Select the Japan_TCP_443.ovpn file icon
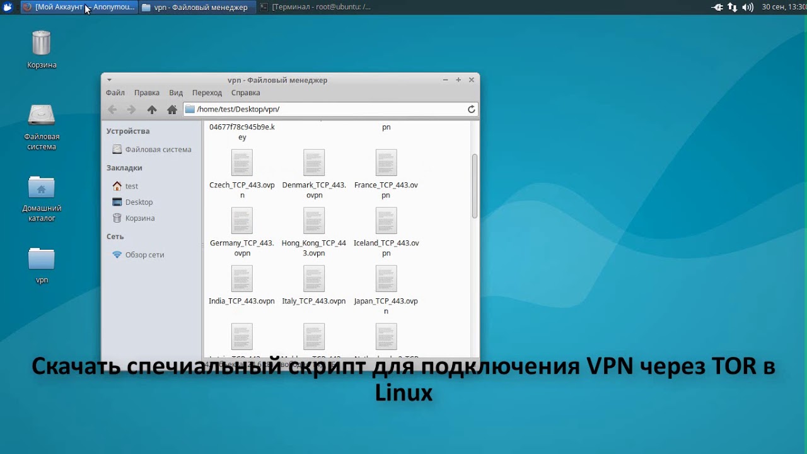 click(x=386, y=279)
